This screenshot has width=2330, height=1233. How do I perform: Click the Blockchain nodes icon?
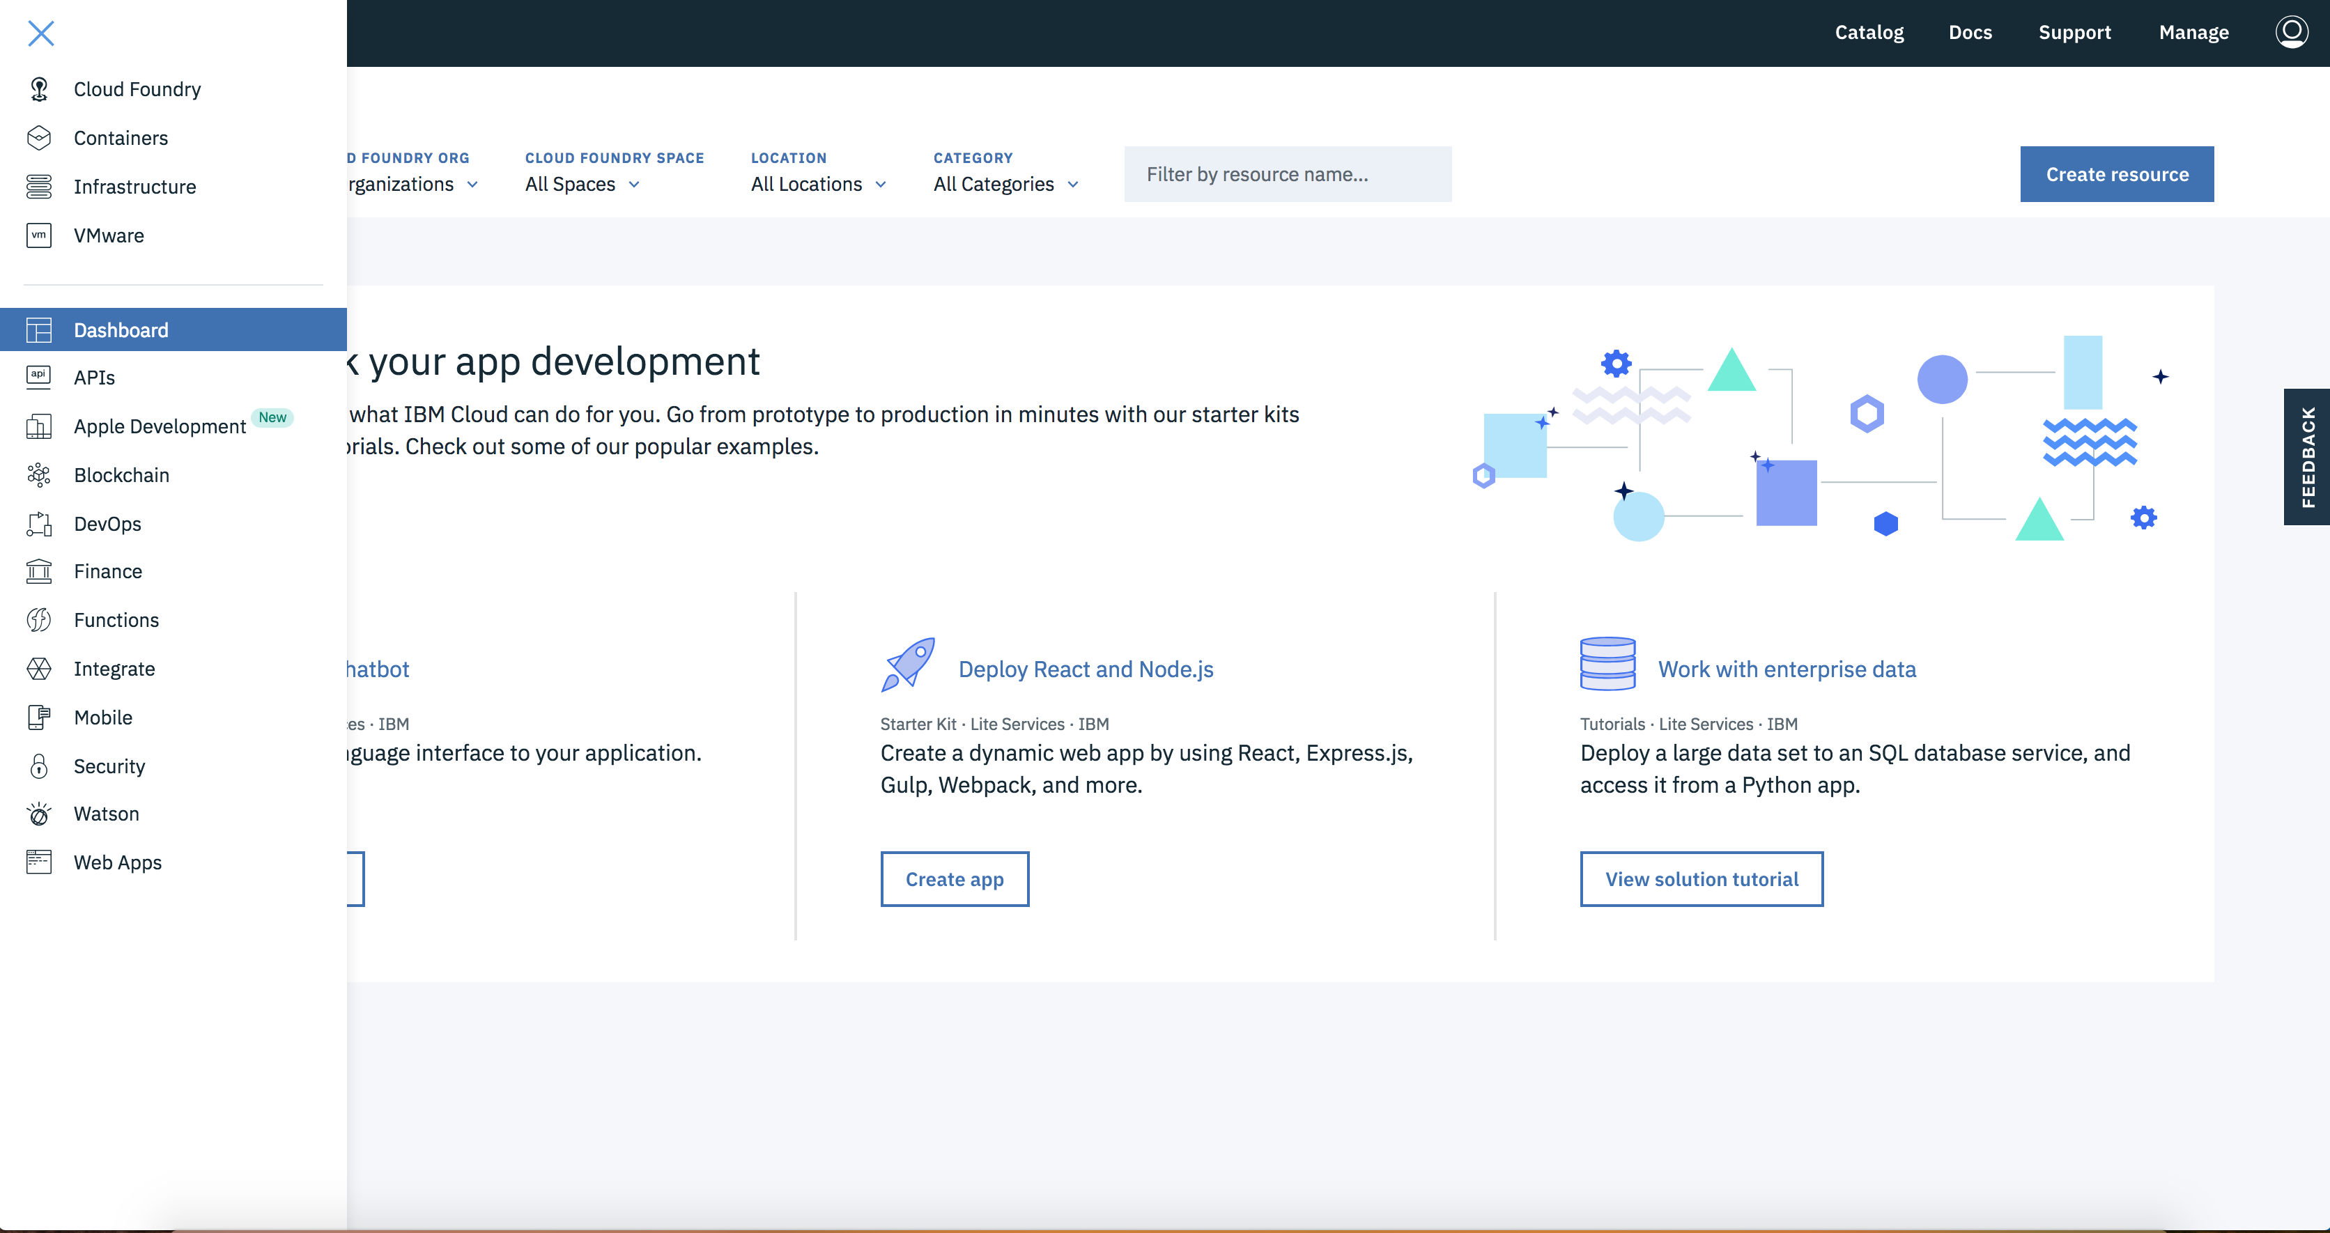click(x=39, y=475)
